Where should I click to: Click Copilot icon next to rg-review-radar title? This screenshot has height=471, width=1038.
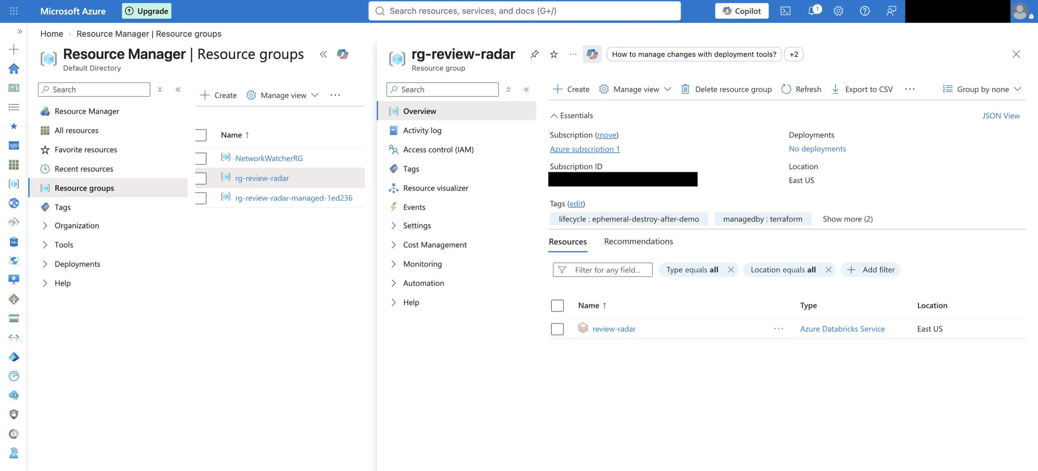point(592,54)
